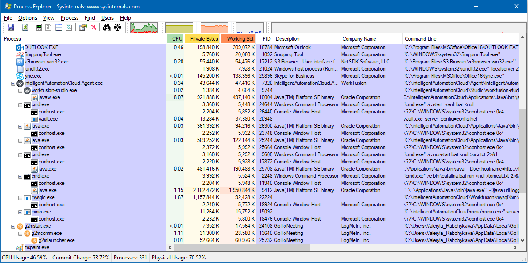
Task: Click the red X Kill Process icon
Action: 94,28
